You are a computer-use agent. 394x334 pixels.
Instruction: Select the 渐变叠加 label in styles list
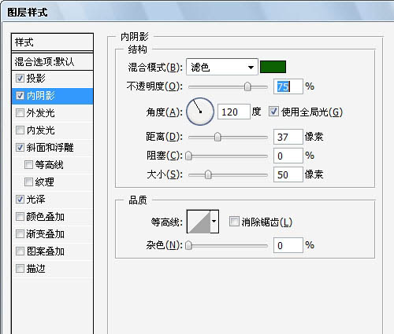pyautogui.click(x=45, y=234)
